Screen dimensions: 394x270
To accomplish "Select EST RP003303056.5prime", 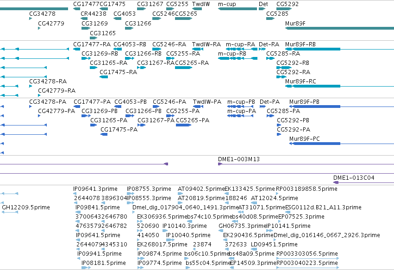I will tap(307, 254).
